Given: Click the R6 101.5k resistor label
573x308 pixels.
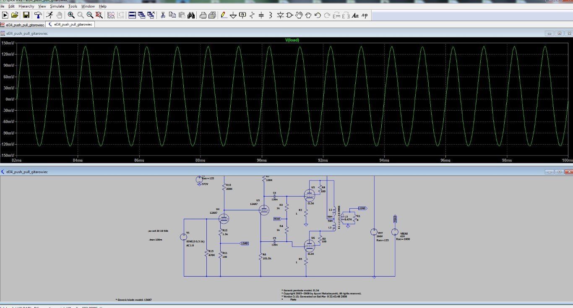Looking at the screenshot, I should (267, 256).
